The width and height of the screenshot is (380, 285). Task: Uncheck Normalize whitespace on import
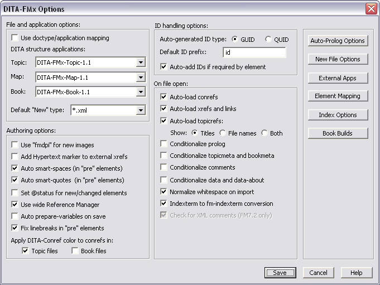(x=163, y=192)
